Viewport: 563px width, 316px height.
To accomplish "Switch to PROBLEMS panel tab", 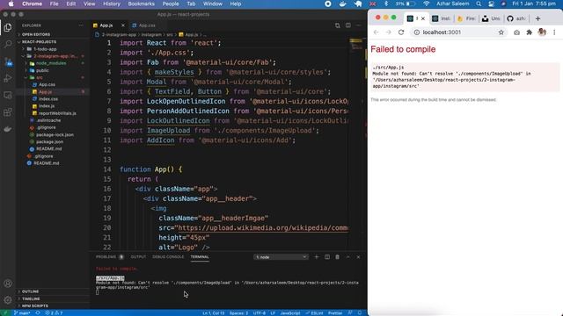I will click(x=106, y=257).
